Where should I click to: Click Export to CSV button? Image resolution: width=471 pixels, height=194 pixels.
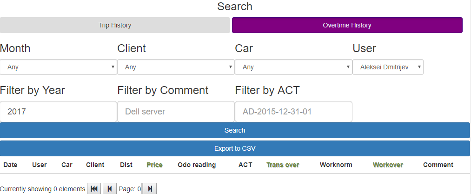point(235,148)
